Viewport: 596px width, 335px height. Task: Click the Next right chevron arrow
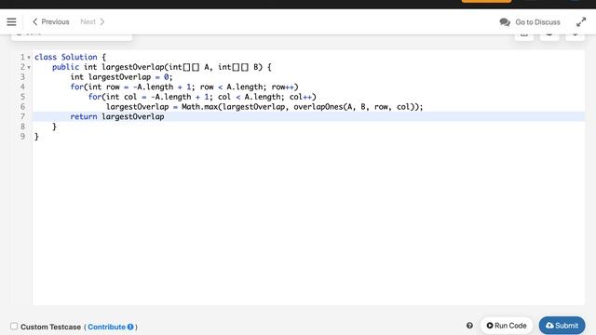click(102, 22)
